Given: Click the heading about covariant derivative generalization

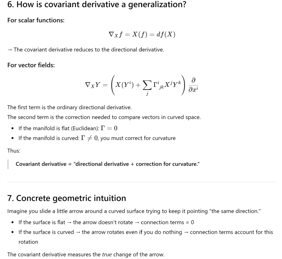Looking at the screenshot, I should 96,5.
